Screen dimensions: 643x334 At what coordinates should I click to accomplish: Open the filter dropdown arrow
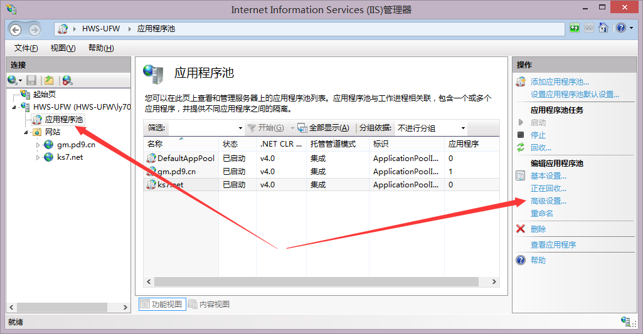pyautogui.click(x=241, y=128)
